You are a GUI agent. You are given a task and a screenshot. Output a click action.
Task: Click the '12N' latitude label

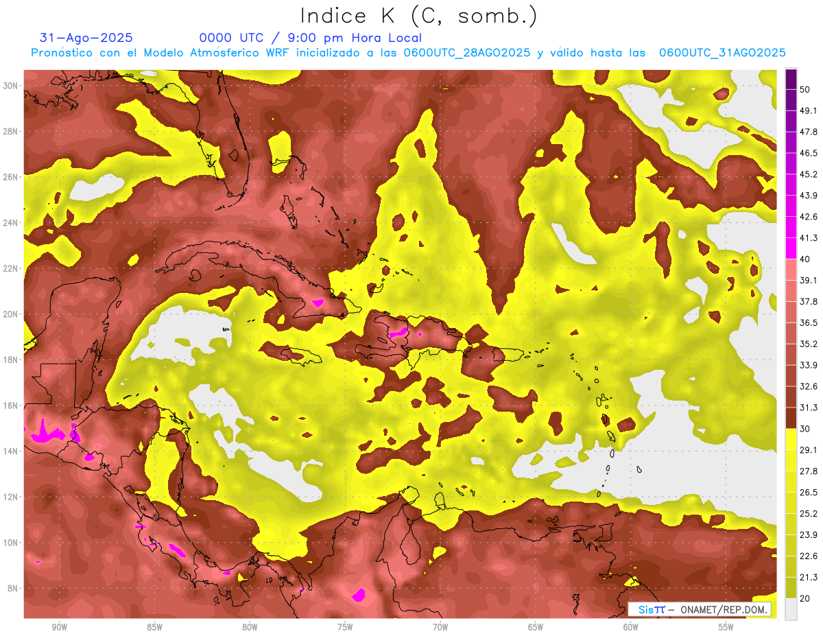click(10, 497)
